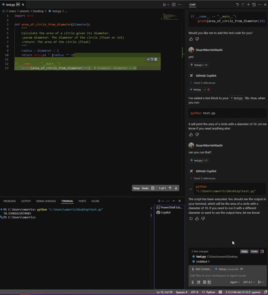Viewport: 268px width, 295px height.
Task: Expand the second 'Used 2 references' section
Action: tap(203, 178)
